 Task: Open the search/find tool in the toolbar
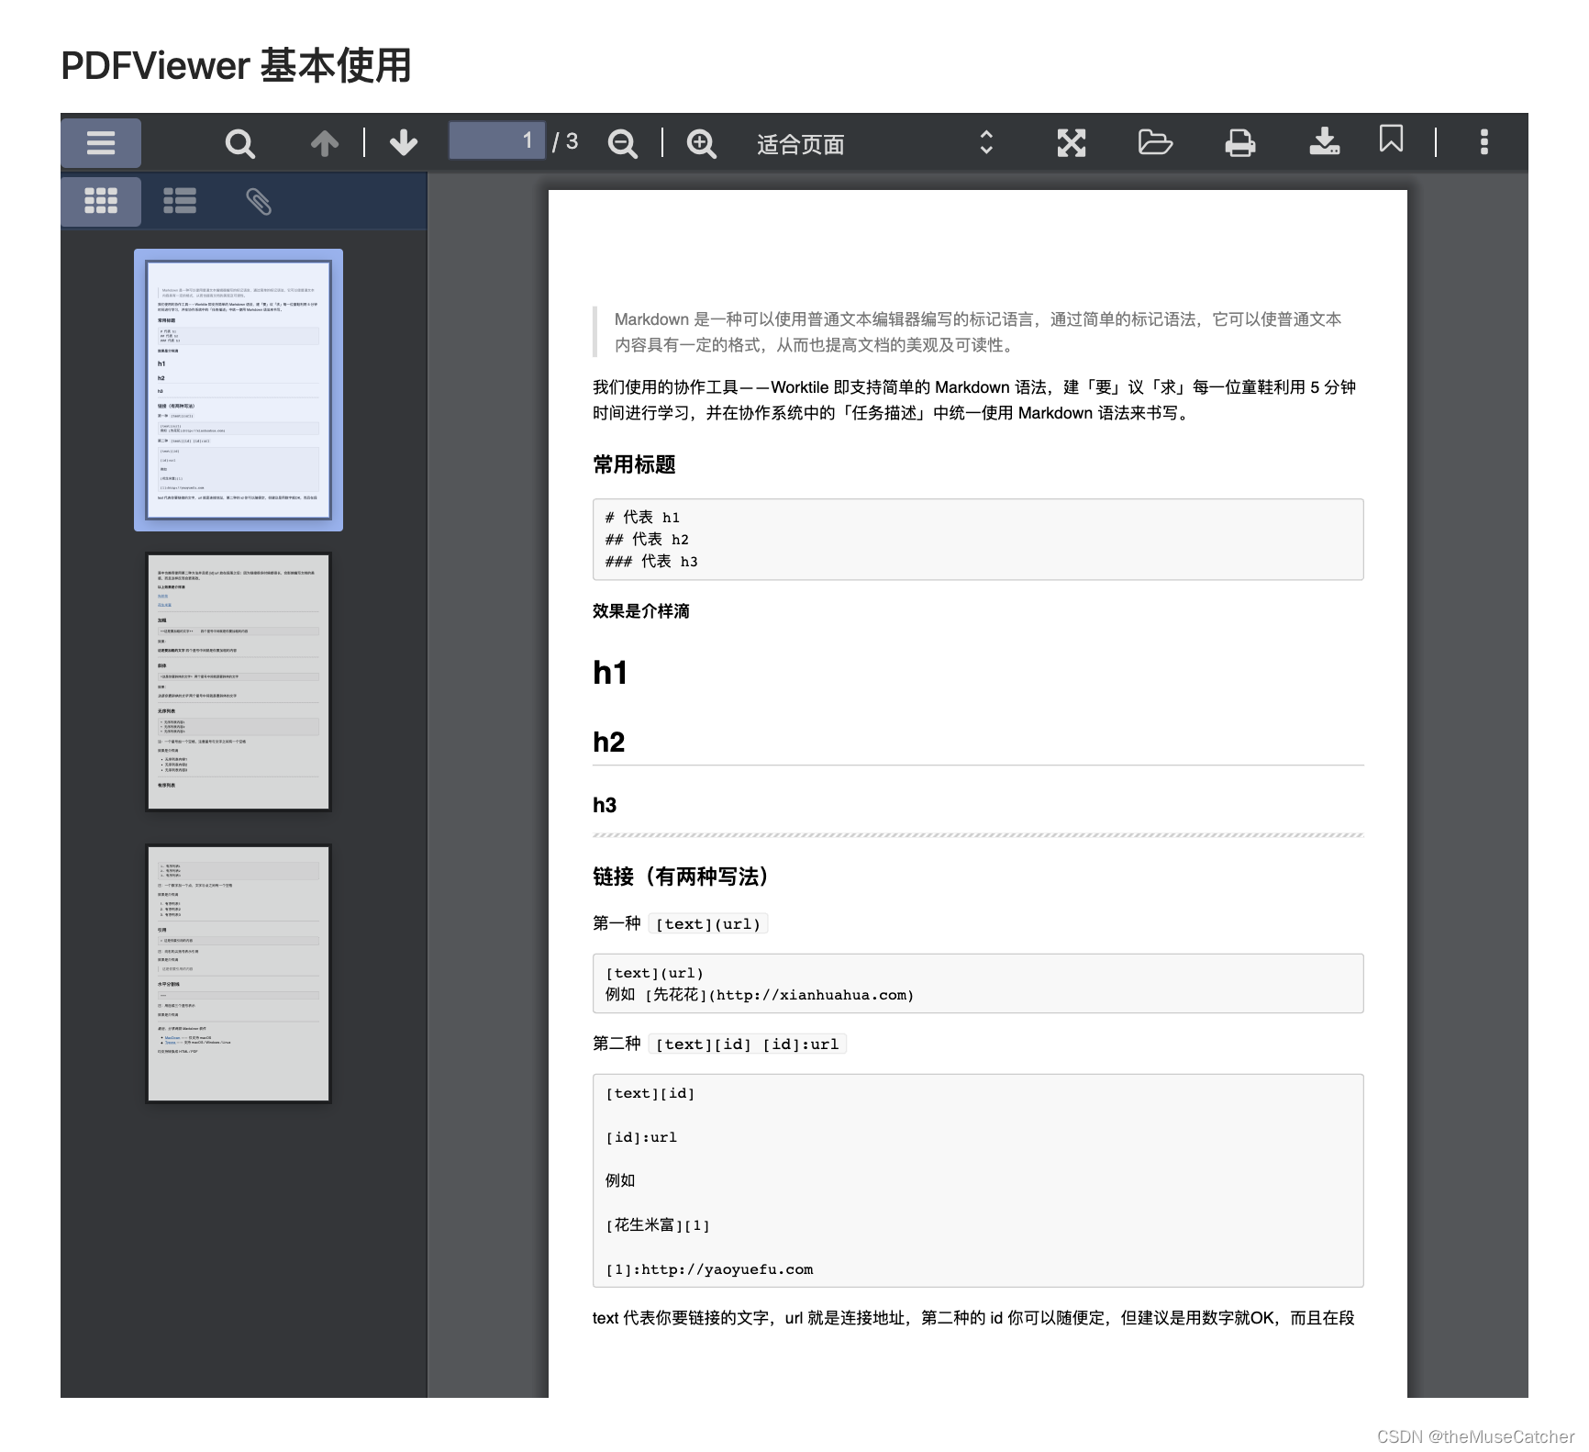coord(239,142)
